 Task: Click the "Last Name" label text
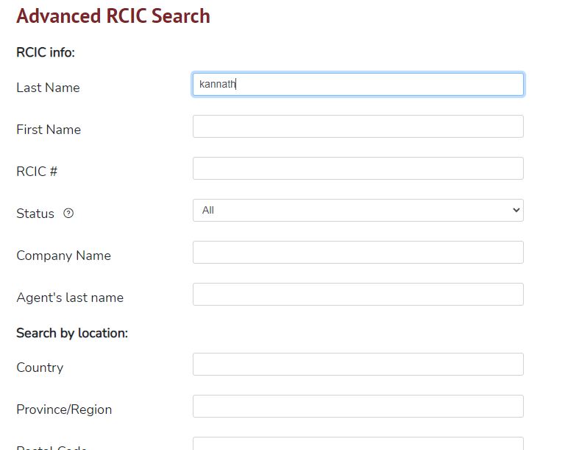click(x=48, y=88)
